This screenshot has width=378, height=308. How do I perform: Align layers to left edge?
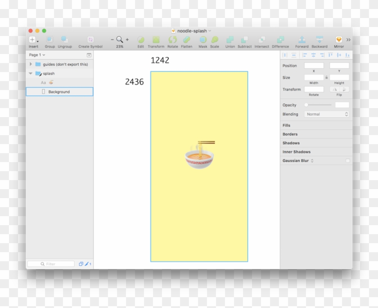tap(305, 55)
